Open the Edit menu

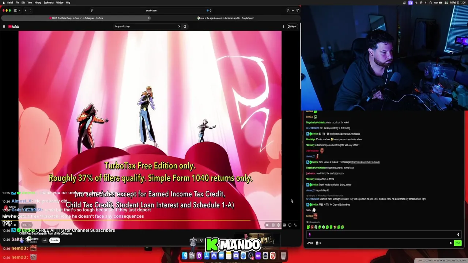click(x=23, y=3)
